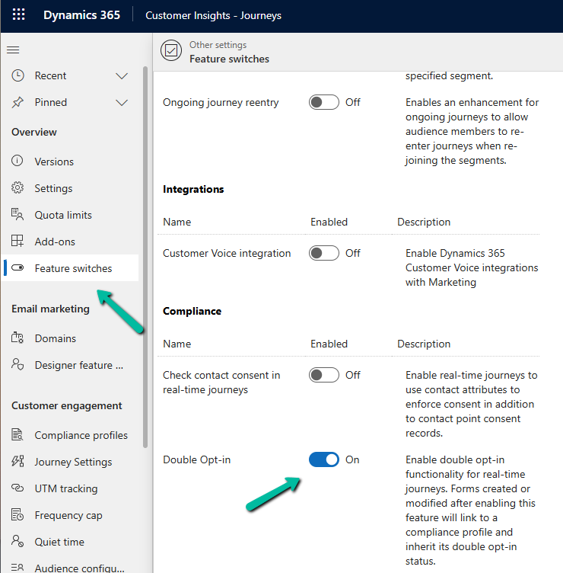Image resolution: width=563 pixels, height=573 pixels.
Task: Click the Settings gear icon in sidebar
Action: coord(17,188)
